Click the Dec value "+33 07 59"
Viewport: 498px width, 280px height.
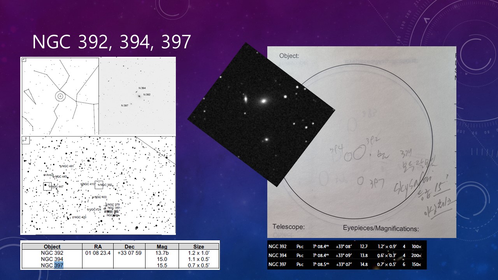(x=129, y=253)
